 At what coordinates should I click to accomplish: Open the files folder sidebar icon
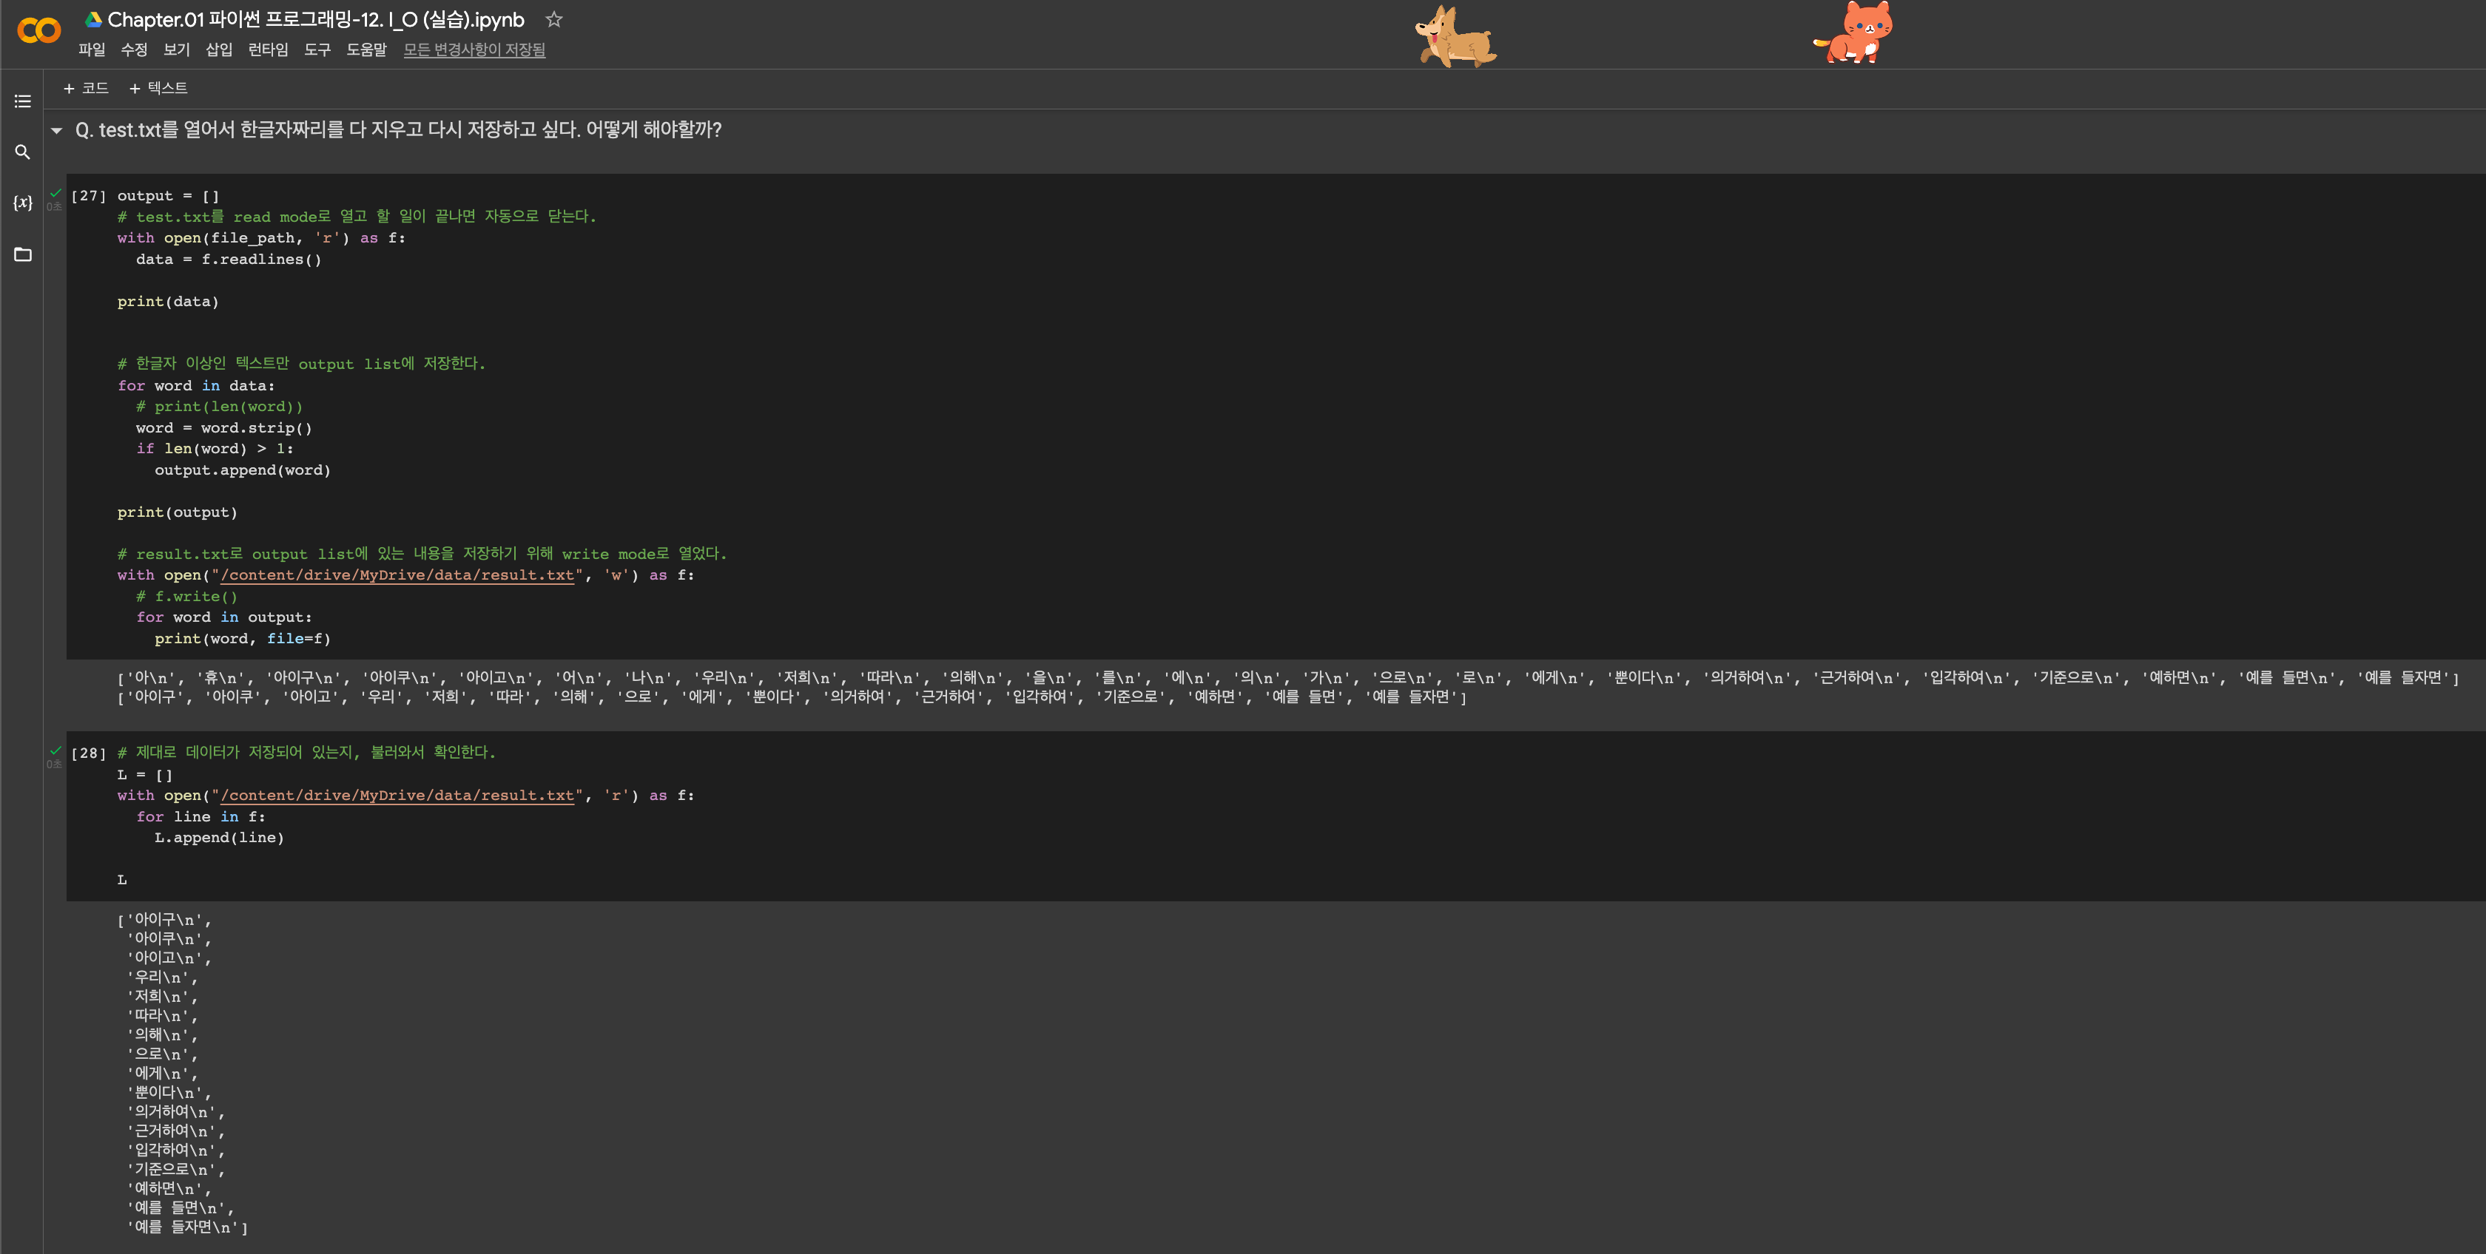click(x=22, y=254)
